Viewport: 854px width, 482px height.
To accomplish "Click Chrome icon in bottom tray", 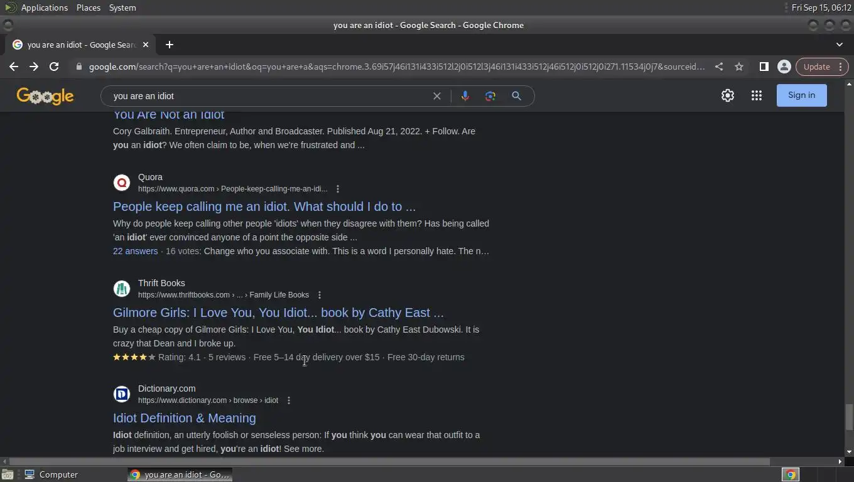I will click(791, 474).
